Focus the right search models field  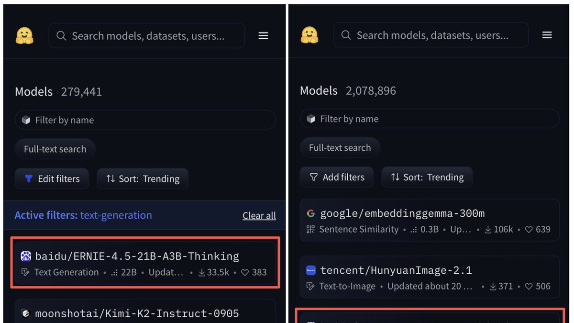click(430, 35)
